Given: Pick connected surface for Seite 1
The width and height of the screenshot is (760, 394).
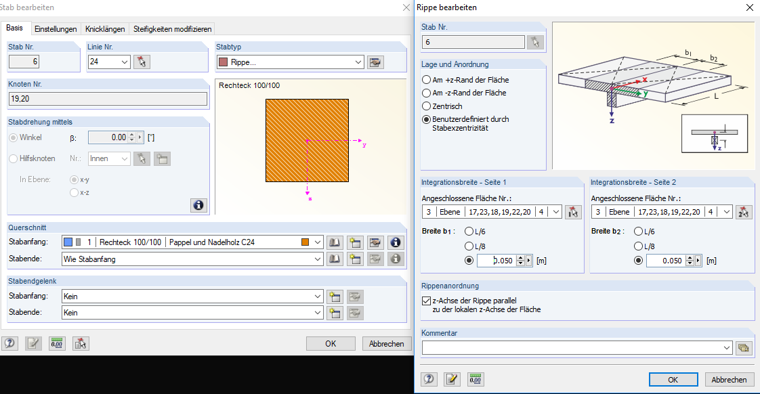Looking at the screenshot, I should 574,212.
